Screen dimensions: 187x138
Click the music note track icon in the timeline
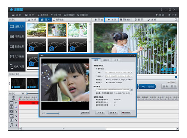click(x=11, y=125)
